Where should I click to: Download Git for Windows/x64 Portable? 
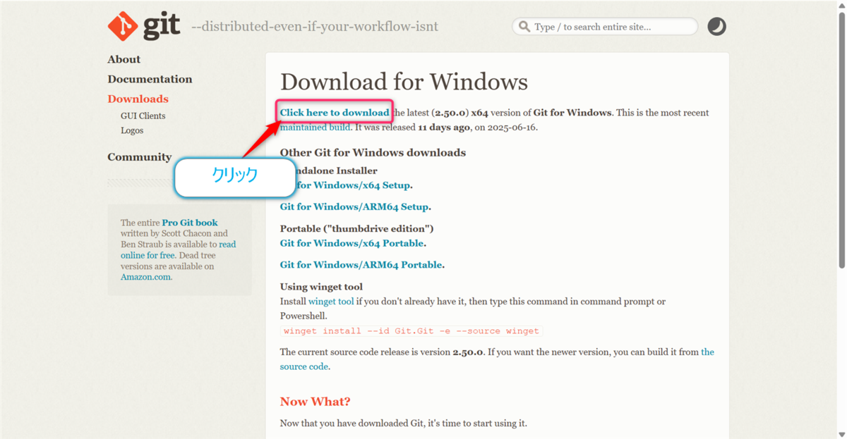coord(352,243)
